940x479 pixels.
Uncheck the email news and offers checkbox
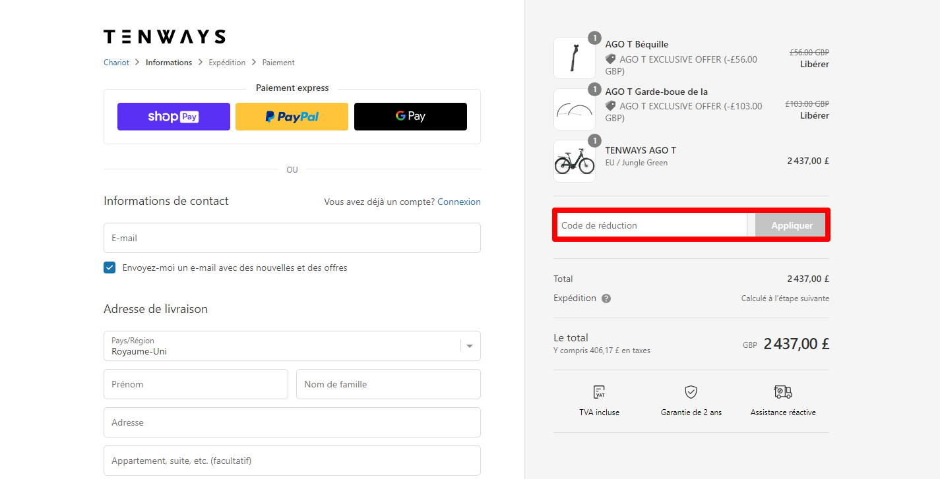click(110, 268)
